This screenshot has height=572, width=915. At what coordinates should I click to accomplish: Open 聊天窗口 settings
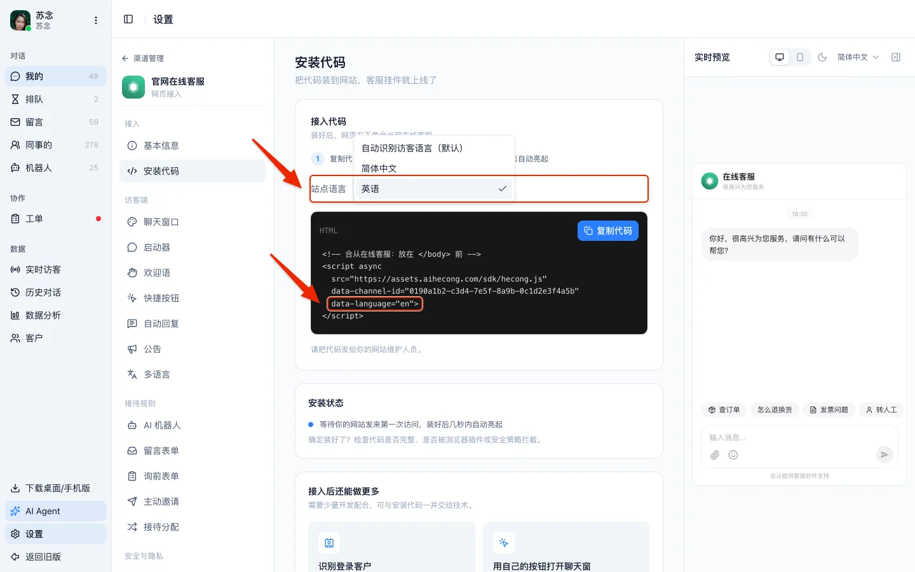pos(193,222)
